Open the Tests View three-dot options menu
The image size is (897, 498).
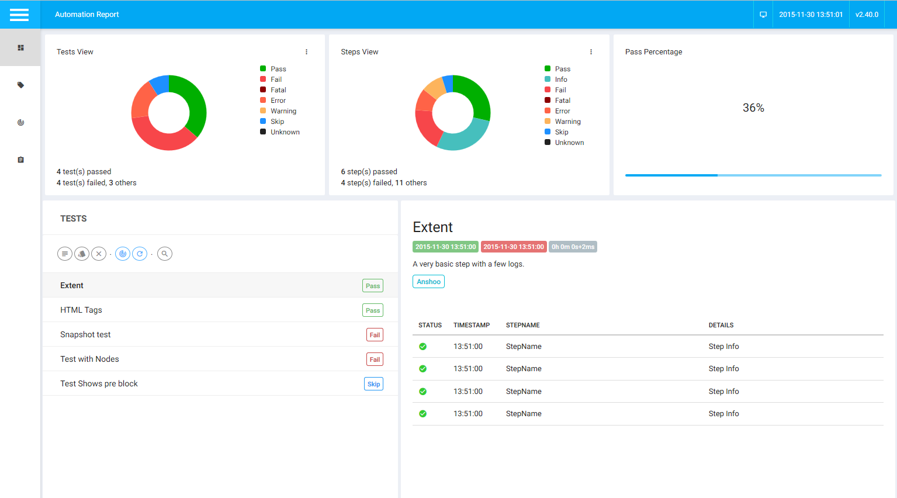pos(306,52)
